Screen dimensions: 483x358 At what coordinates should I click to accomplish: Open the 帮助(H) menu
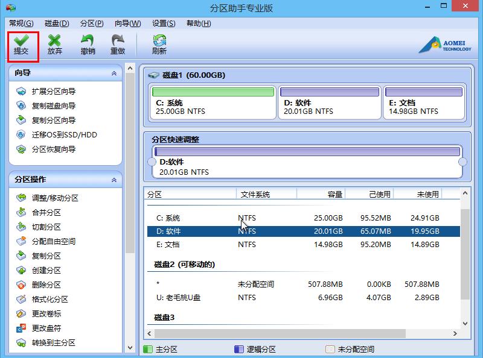199,24
